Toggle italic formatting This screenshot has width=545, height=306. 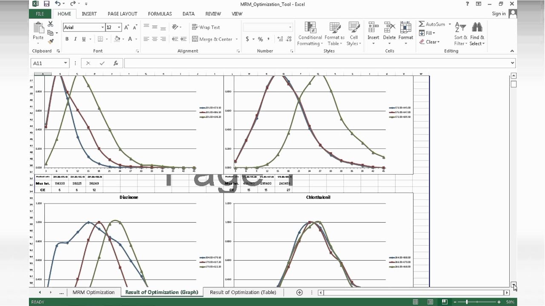[75, 39]
